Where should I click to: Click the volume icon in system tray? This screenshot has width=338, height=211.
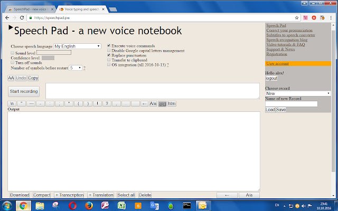(x=304, y=206)
